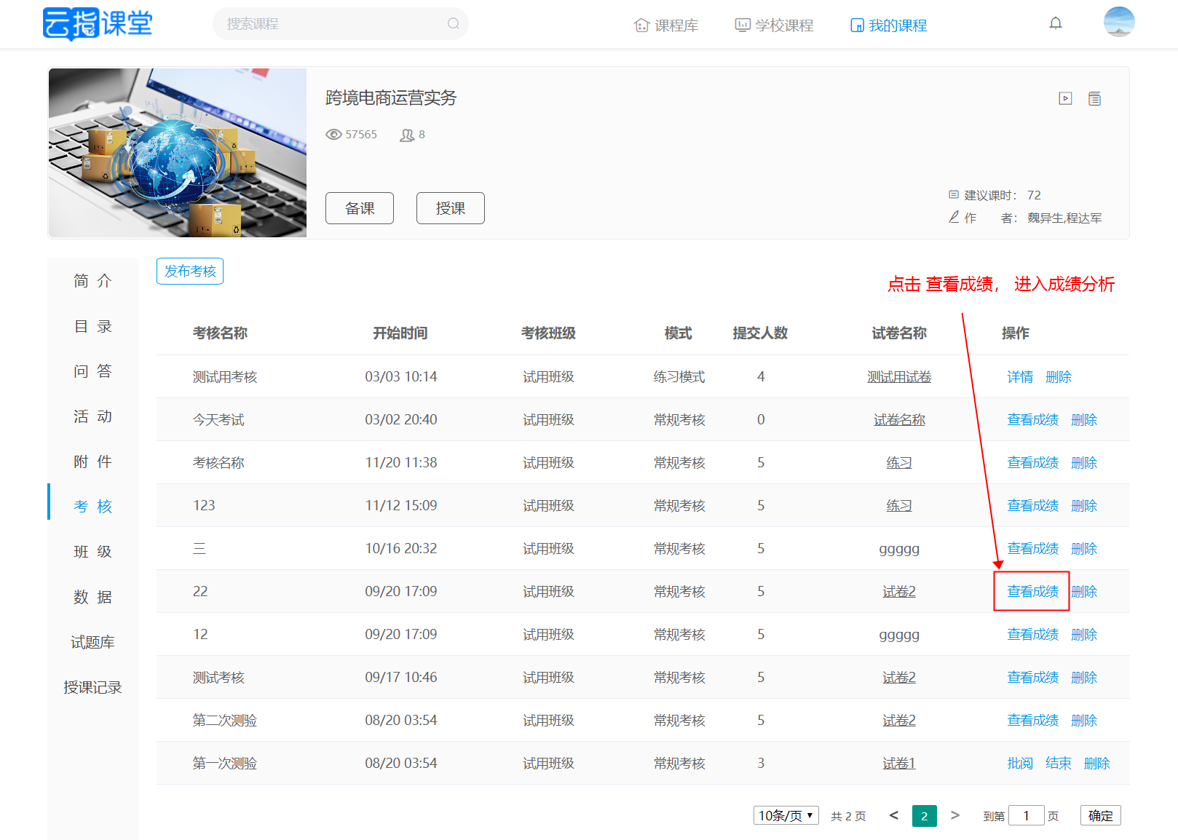Viewport: 1178px width, 840px height.
Task: Click the 我的课程 icon
Action: pyautogui.click(x=857, y=25)
